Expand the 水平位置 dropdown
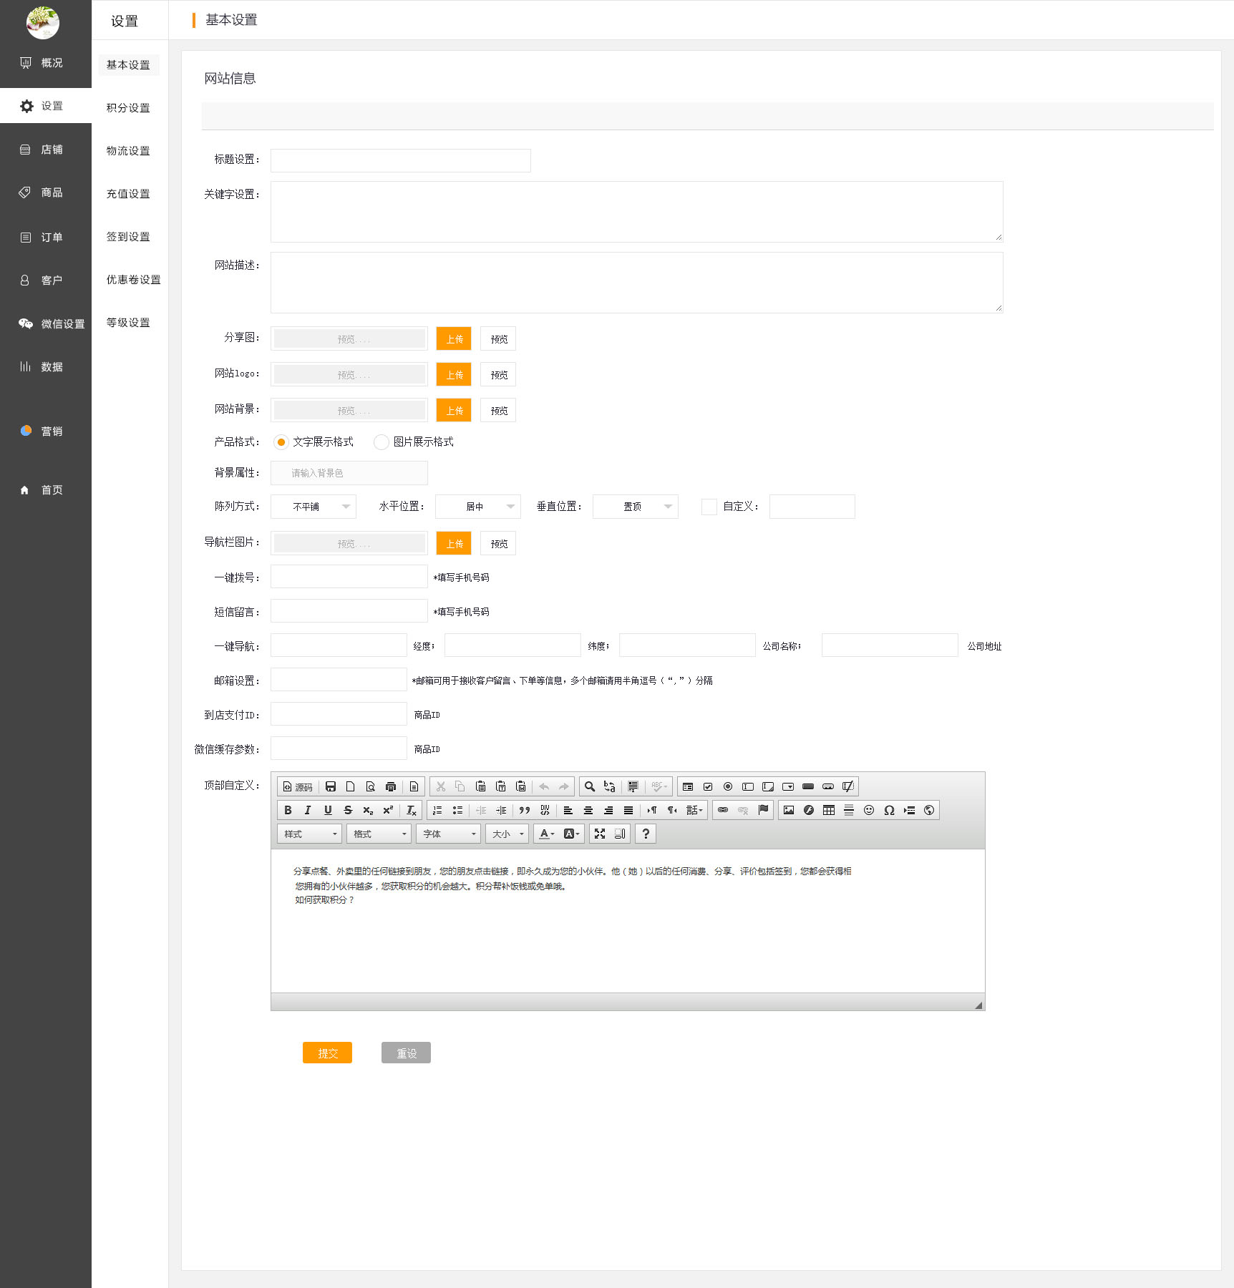This screenshot has height=1288, width=1234. pyautogui.click(x=477, y=507)
